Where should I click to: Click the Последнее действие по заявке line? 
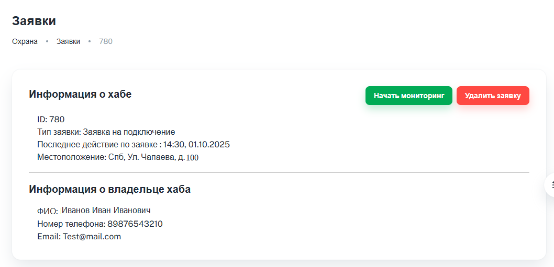(x=98, y=144)
